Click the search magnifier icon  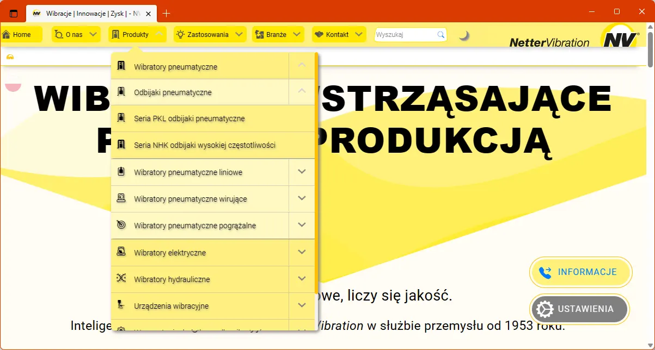pyautogui.click(x=440, y=35)
